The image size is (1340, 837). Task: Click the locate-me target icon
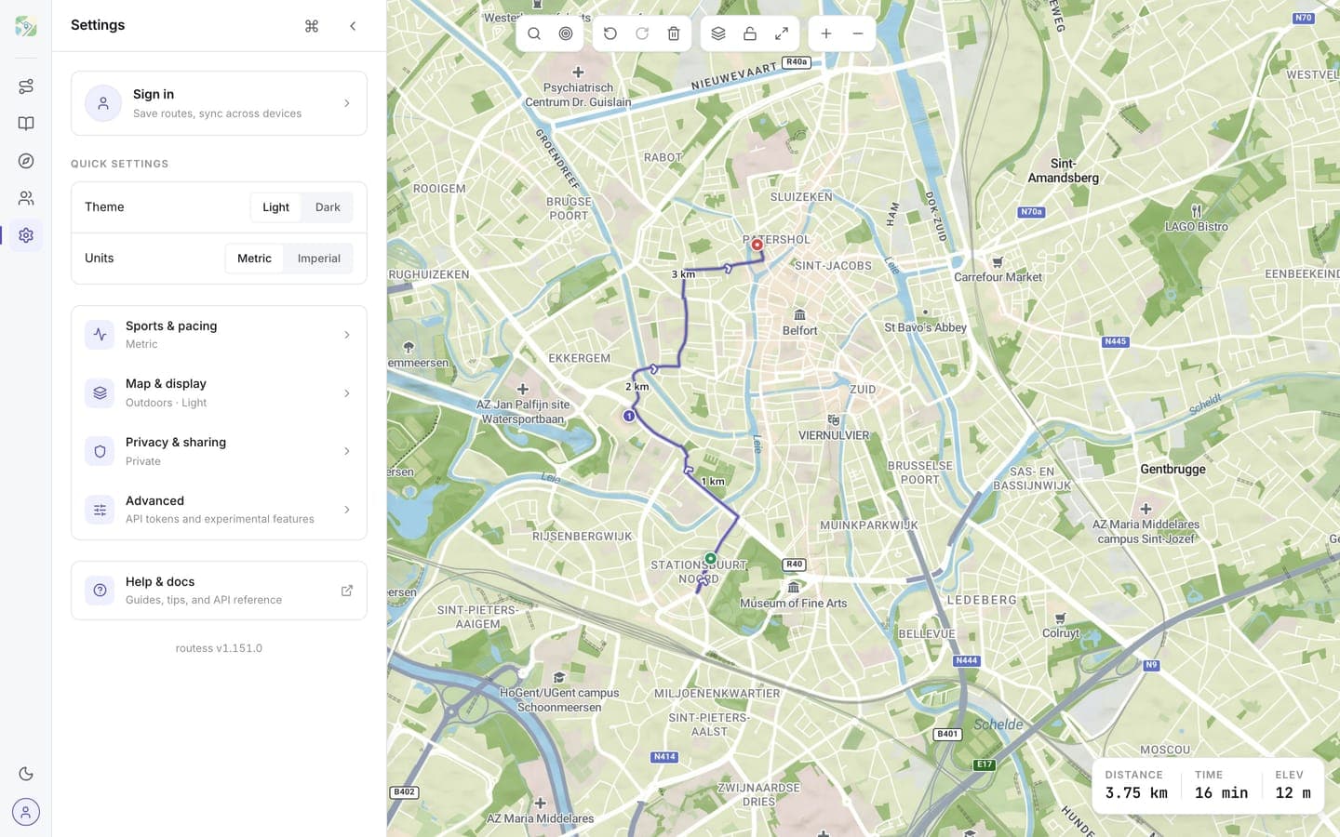coord(566,33)
